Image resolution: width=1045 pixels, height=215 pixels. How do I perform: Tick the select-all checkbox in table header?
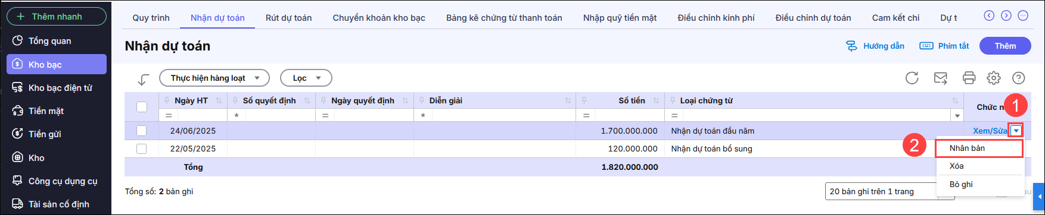(x=142, y=107)
